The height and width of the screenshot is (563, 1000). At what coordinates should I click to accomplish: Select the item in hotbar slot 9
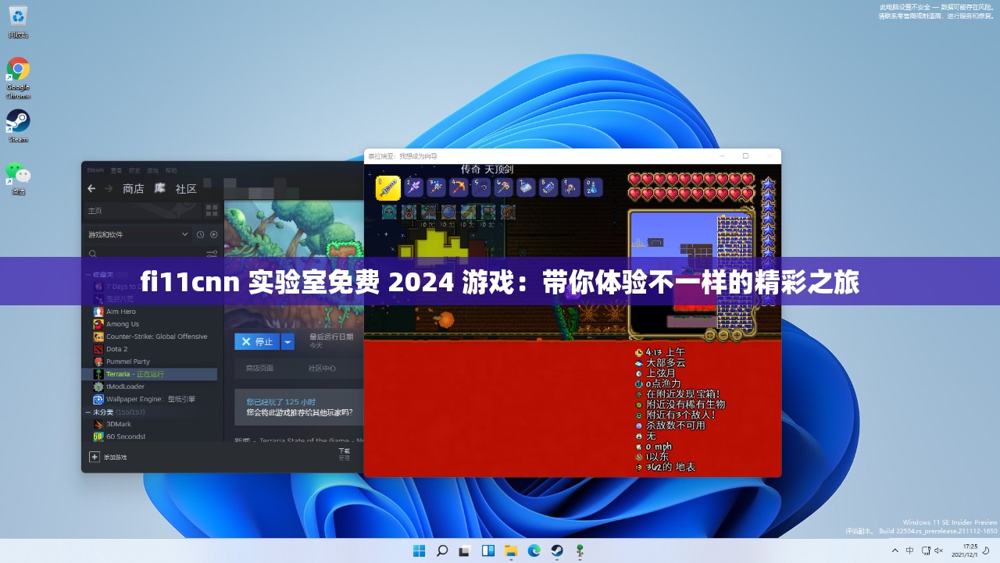(572, 187)
